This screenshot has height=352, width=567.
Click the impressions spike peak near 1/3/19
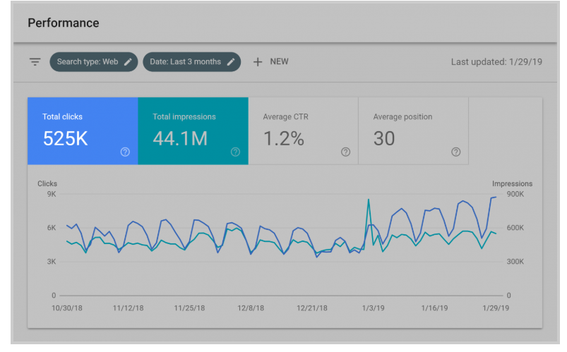(369, 200)
